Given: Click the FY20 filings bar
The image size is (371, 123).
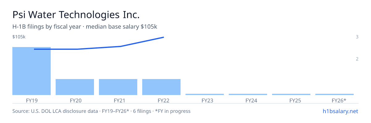Looking at the screenshot, I should pyautogui.click(x=75, y=87).
